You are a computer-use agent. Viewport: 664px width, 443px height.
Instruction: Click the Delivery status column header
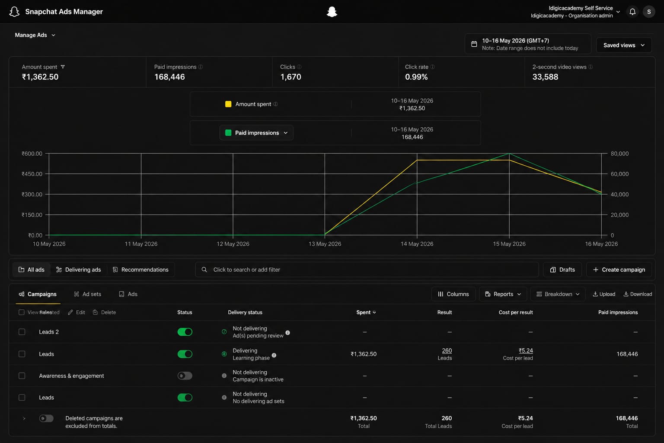pos(245,312)
